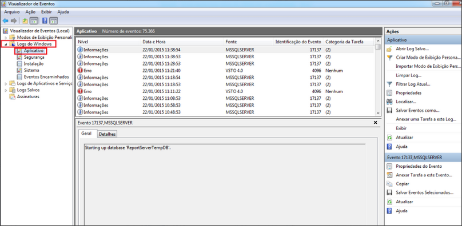
Task: Click the Salvar Eventos Selecionados disk icon
Action: coord(389,193)
